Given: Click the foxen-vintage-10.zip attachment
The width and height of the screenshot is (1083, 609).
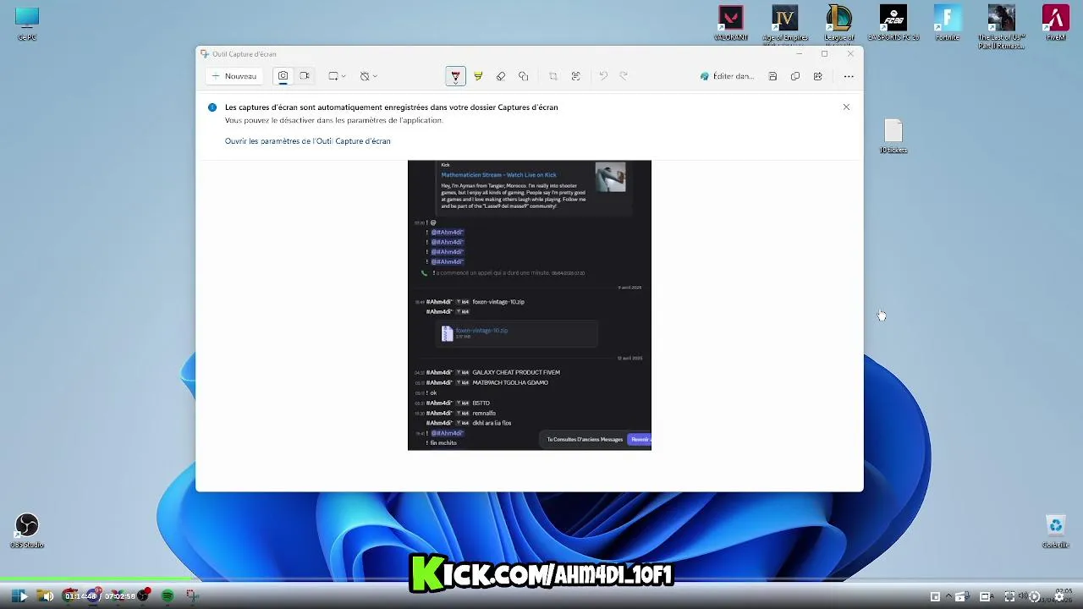Looking at the screenshot, I should tap(517, 333).
